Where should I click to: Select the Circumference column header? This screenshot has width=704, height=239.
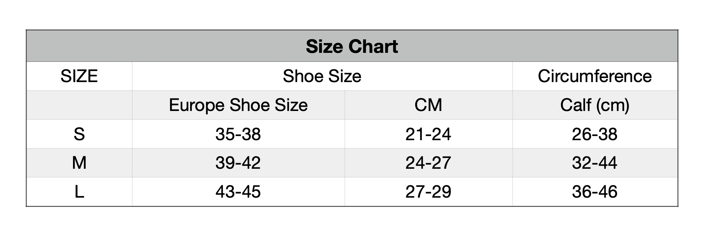click(x=595, y=76)
